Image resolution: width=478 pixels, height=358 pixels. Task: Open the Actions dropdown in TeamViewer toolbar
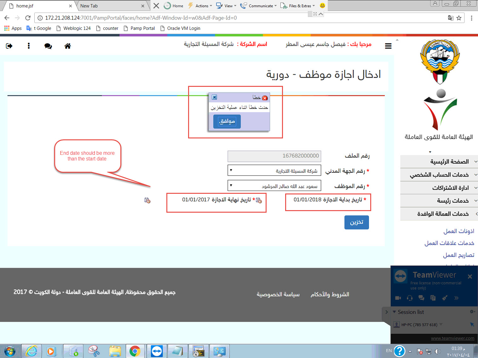click(200, 6)
